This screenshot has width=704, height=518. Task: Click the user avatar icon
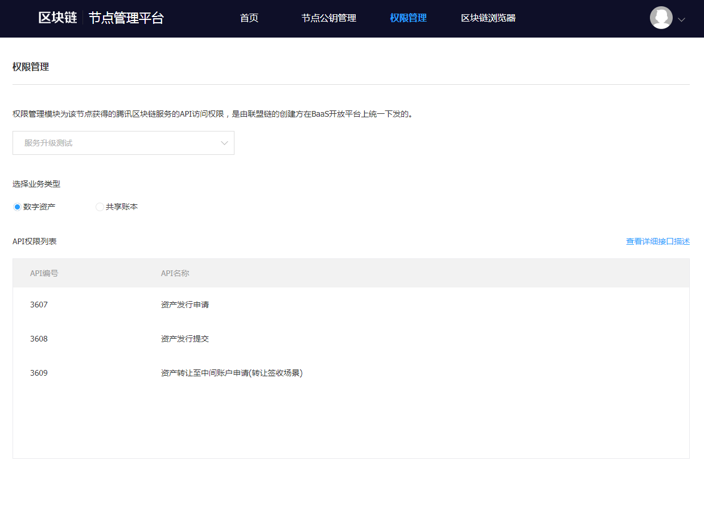click(661, 18)
